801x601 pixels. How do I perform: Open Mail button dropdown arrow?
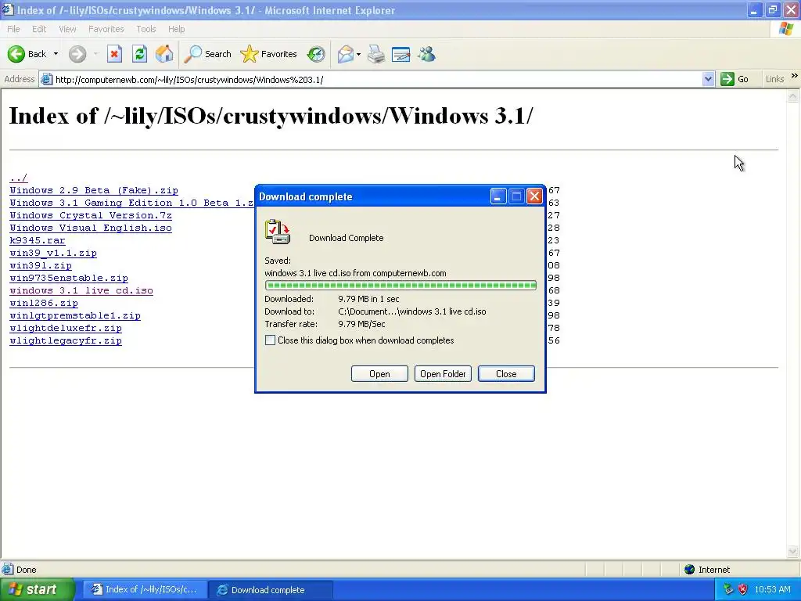tap(358, 54)
